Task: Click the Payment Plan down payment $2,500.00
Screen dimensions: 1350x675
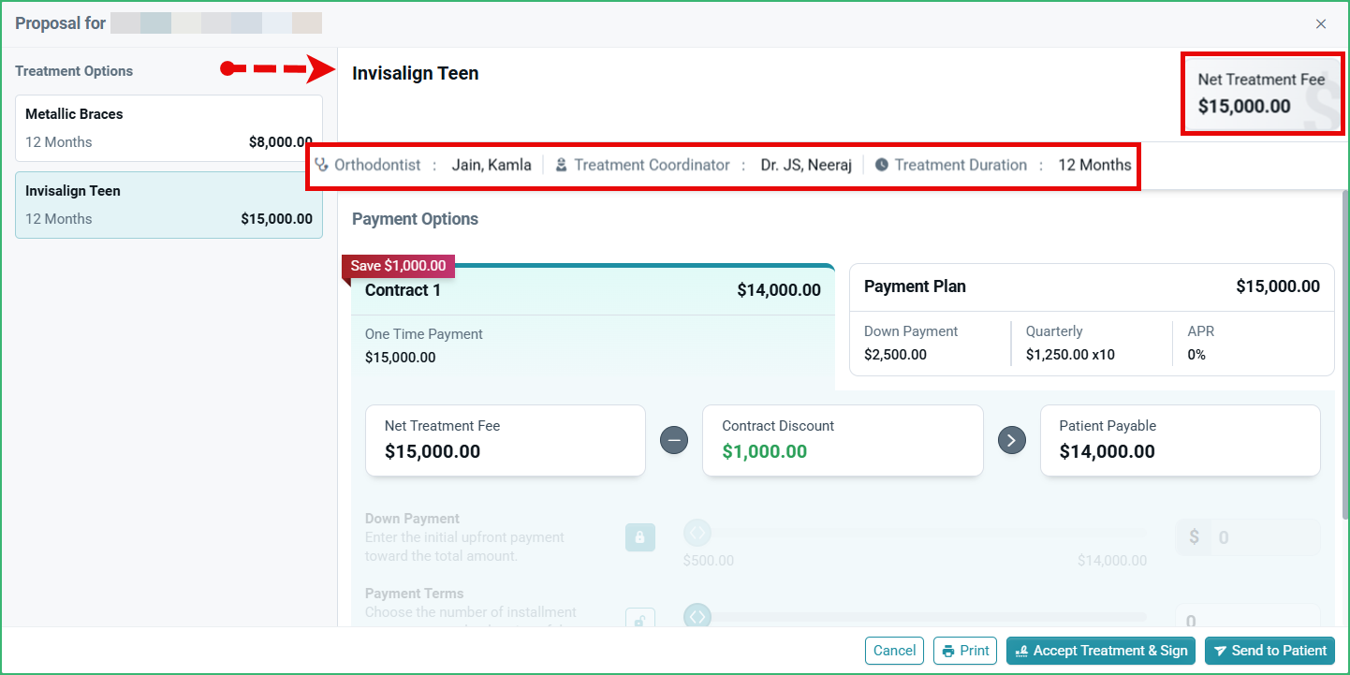Action: pos(895,355)
